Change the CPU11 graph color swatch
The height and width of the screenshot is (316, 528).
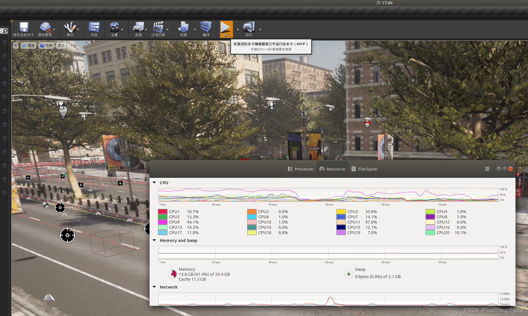[x=341, y=222]
